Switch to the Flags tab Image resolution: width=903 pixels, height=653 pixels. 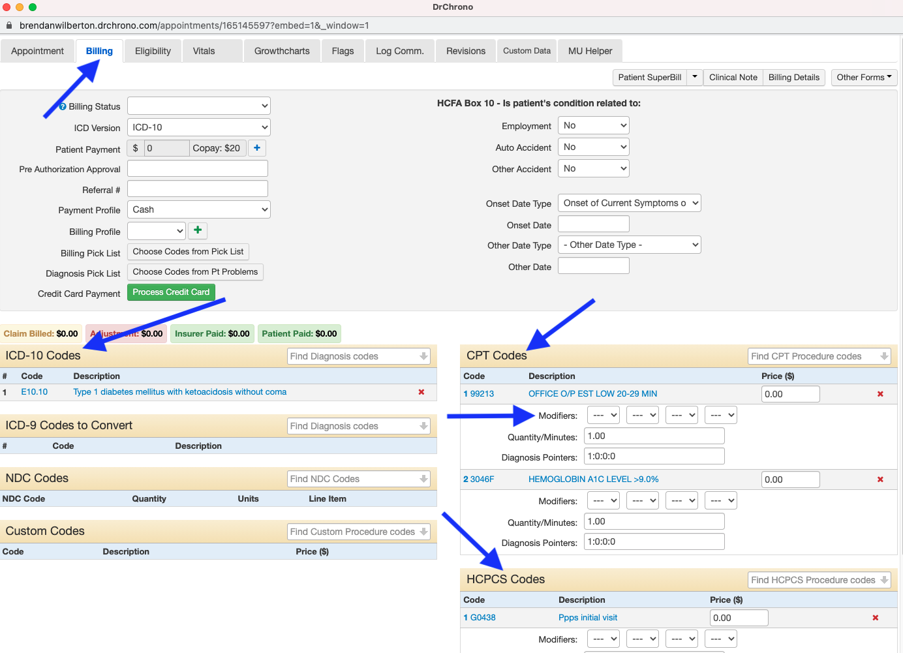point(343,51)
